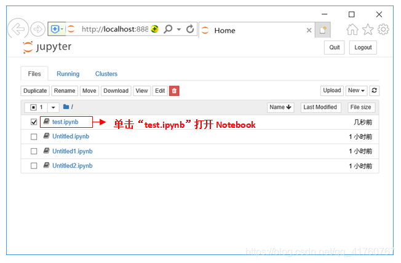This screenshot has height=263, width=401.
Task: Click the notebook icon beside Untitled.ipynb
Action: pyautogui.click(x=46, y=136)
